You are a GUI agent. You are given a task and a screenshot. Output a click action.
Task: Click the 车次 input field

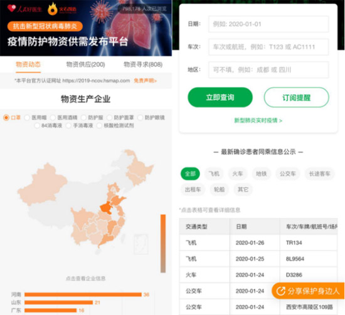[268, 47]
